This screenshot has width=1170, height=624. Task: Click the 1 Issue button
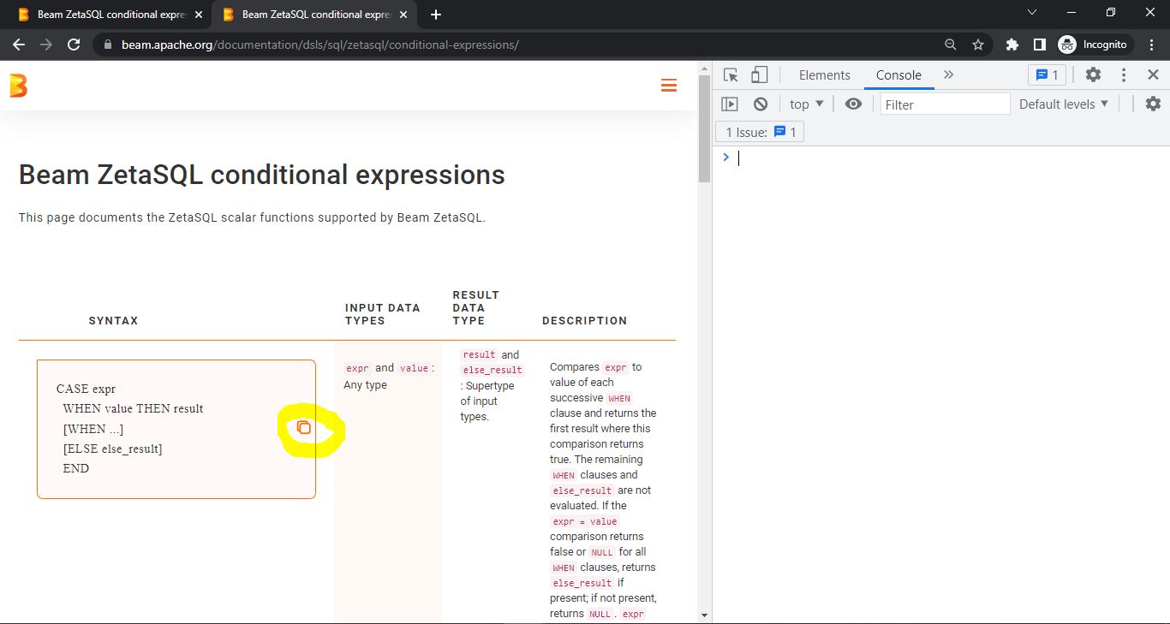pyautogui.click(x=760, y=132)
